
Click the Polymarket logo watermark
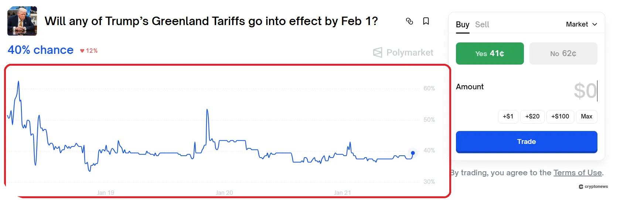[403, 53]
